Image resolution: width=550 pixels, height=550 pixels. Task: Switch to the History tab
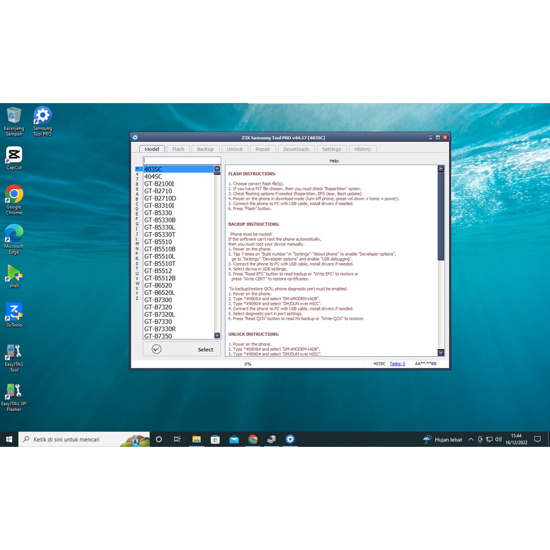pyautogui.click(x=363, y=149)
